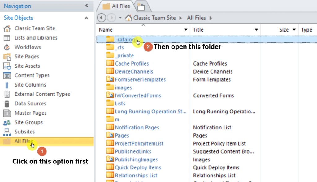Click the Classic Team Site home icon in Navigation
Screen dimensions: 317x182
point(7,28)
